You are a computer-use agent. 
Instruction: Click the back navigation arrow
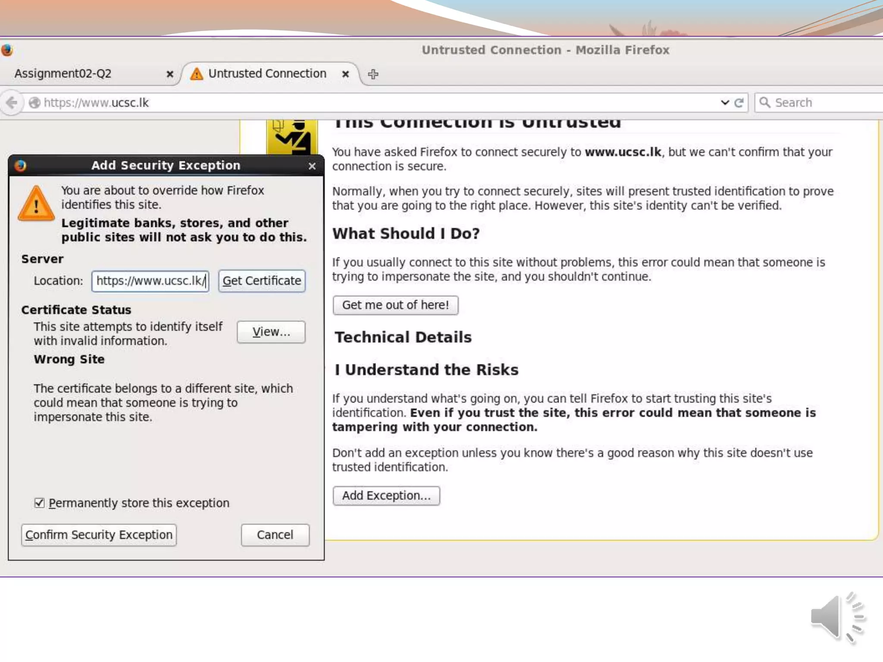click(x=12, y=103)
